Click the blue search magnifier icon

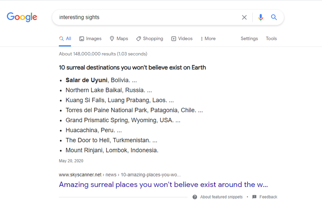click(274, 17)
